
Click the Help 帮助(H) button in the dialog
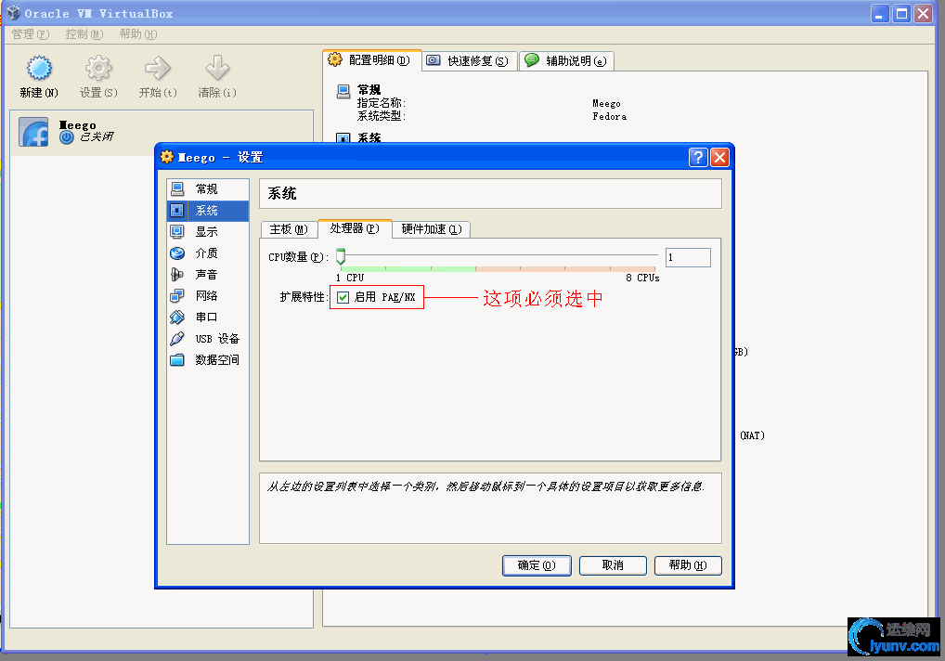point(688,565)
